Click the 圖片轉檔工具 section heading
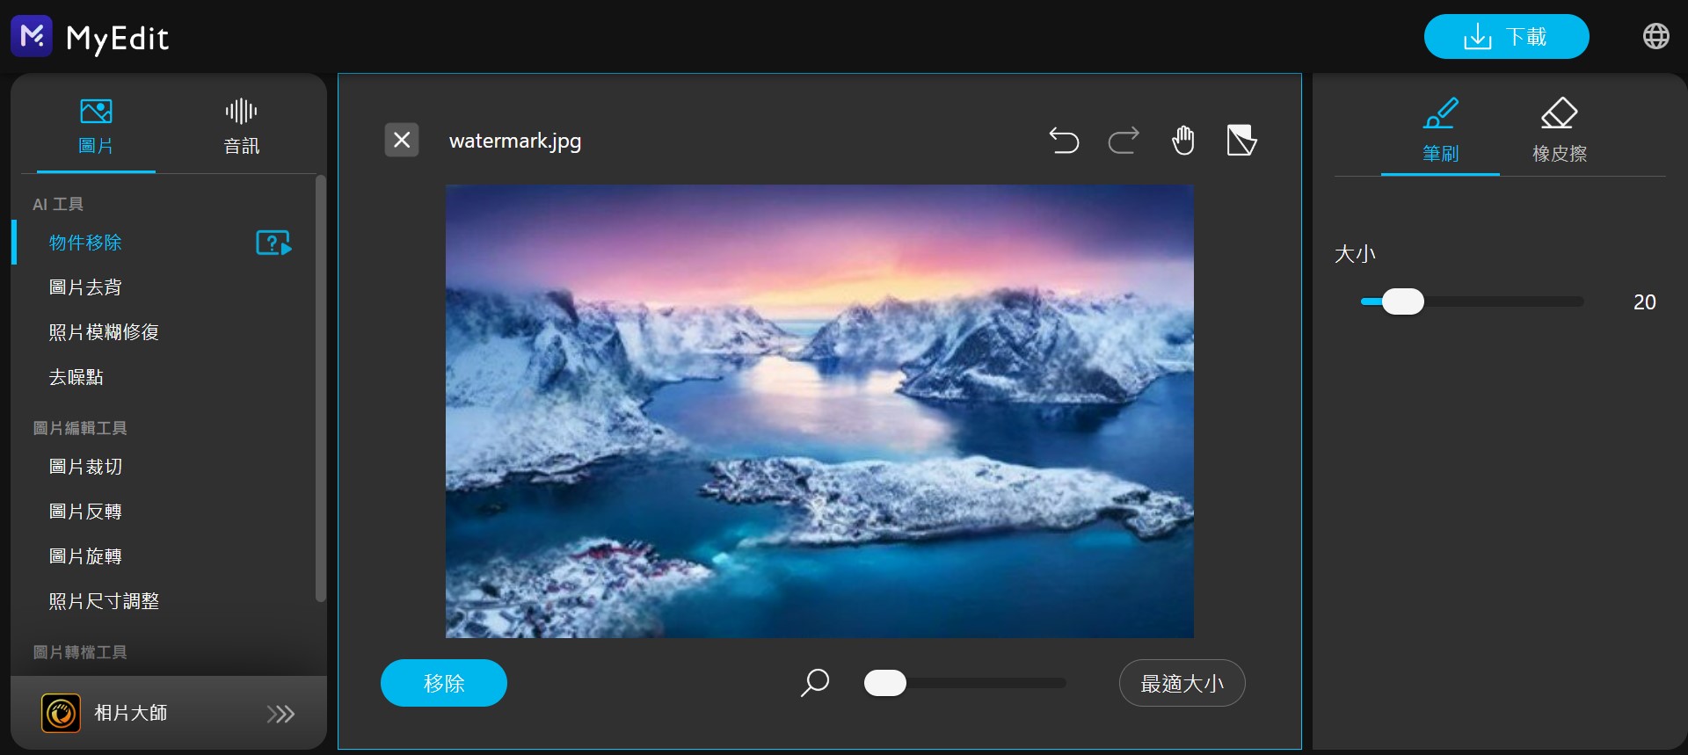 coord(80,652)
